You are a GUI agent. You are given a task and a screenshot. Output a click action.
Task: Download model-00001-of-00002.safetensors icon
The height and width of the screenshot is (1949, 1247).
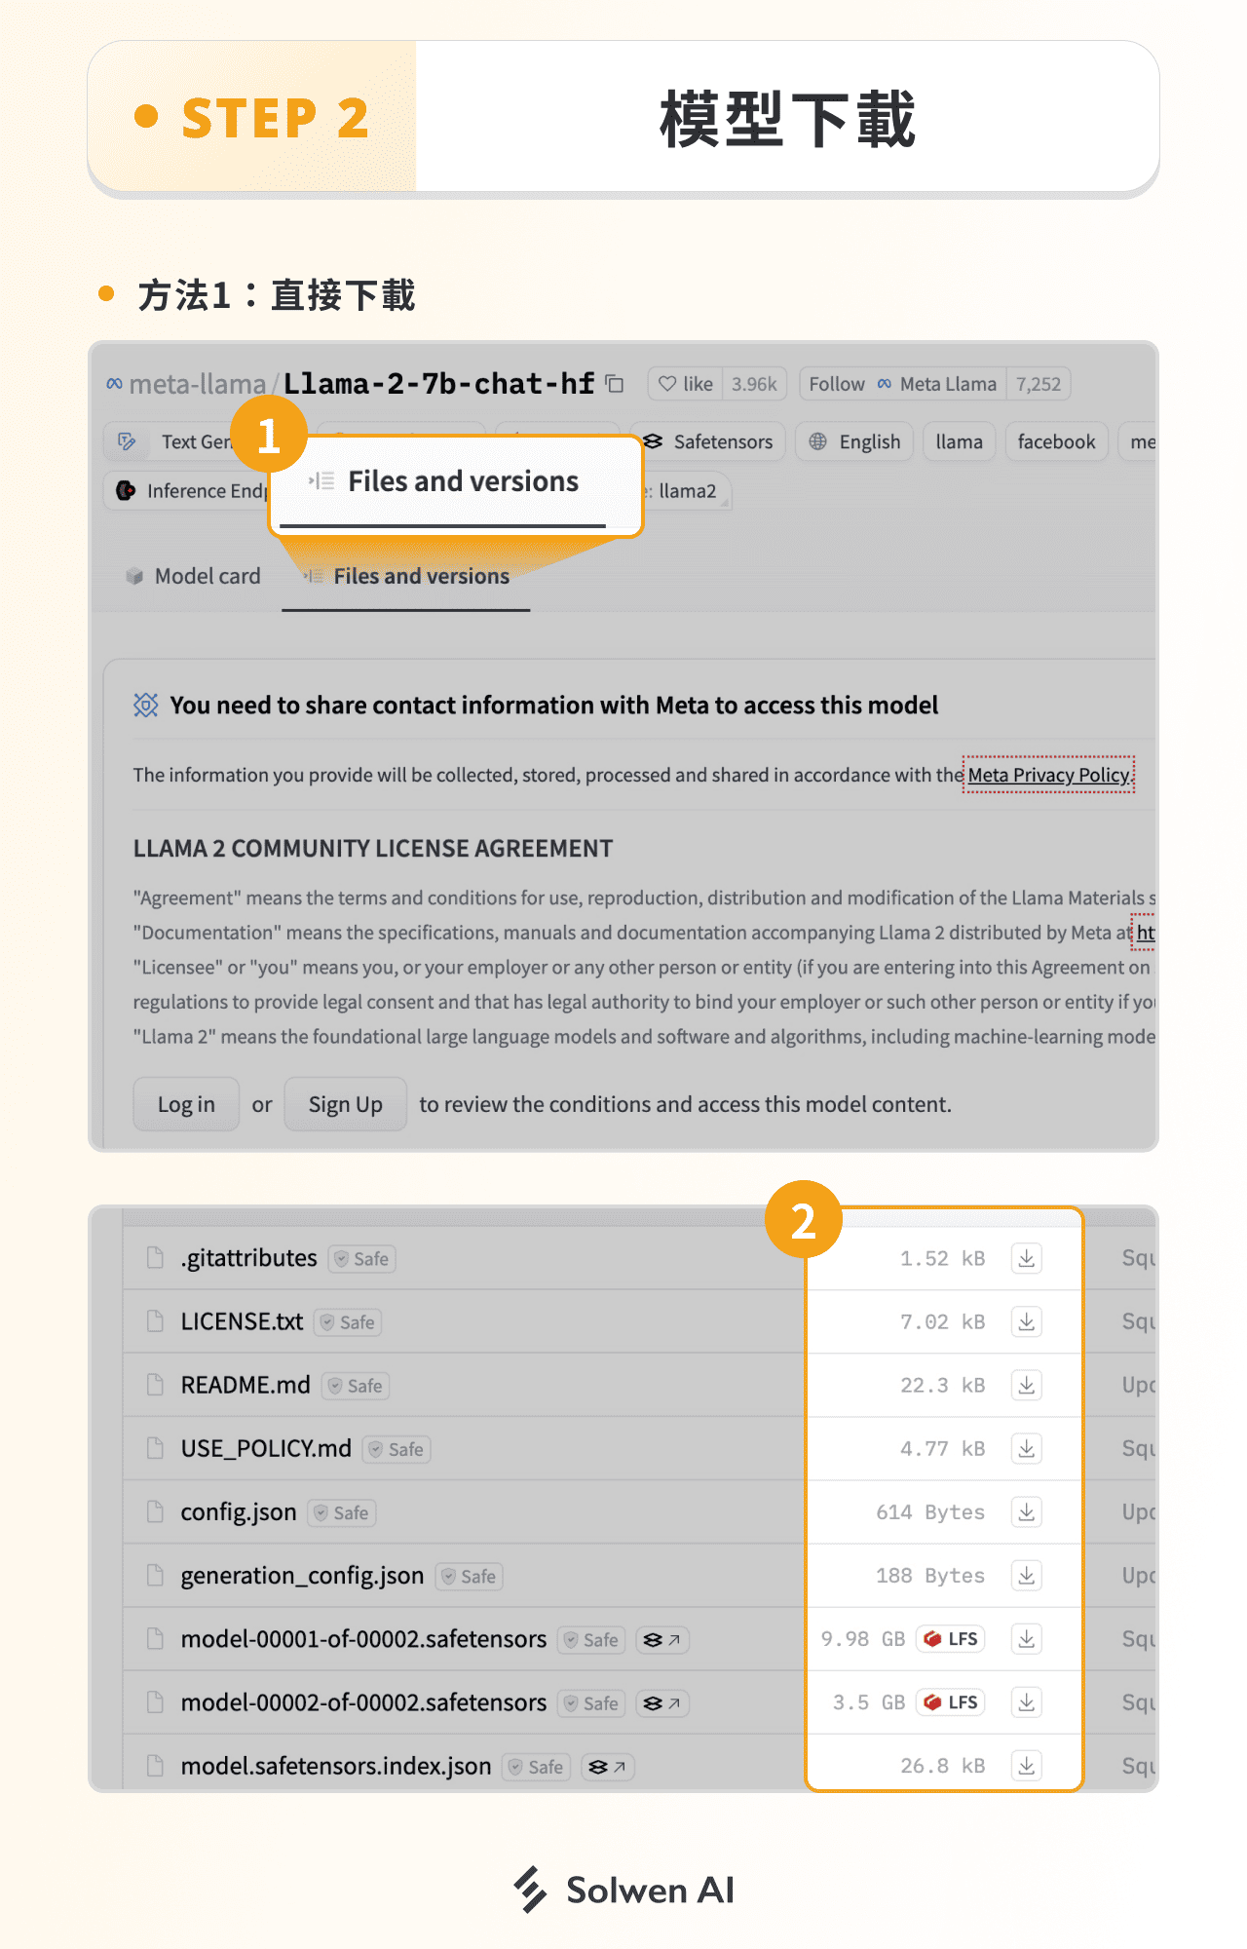click(x=1027, y=1639)
